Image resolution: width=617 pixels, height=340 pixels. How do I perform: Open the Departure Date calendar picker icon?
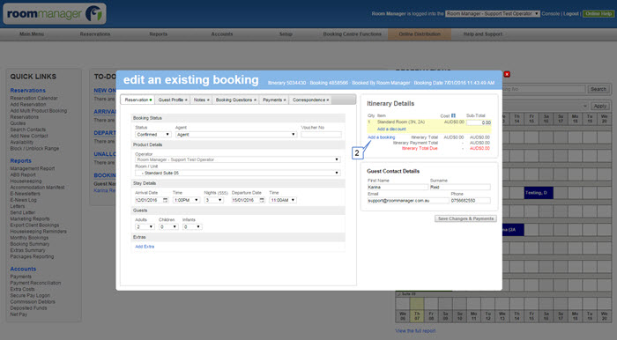[x=262, y=200]
